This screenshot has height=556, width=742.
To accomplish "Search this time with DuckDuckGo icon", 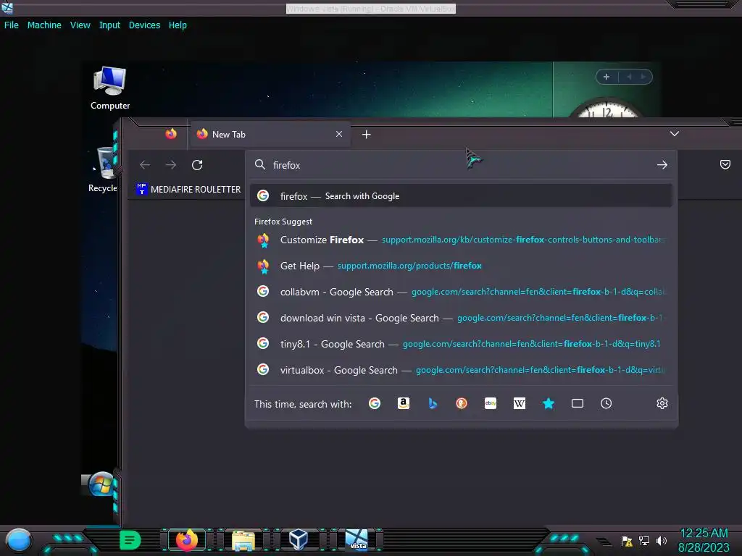I will pyautogui.click(x=462, y=403).
